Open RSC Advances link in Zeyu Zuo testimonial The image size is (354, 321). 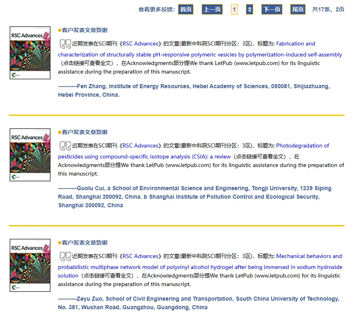point(140,256)
